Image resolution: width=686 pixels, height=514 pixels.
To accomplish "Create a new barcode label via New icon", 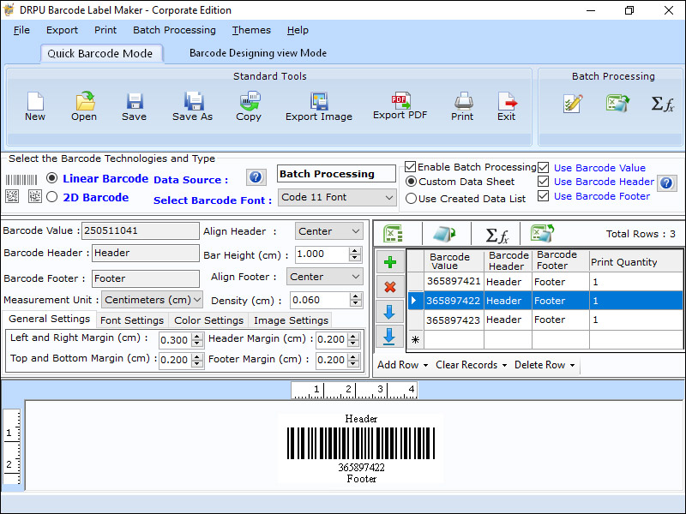I will 35,101.
